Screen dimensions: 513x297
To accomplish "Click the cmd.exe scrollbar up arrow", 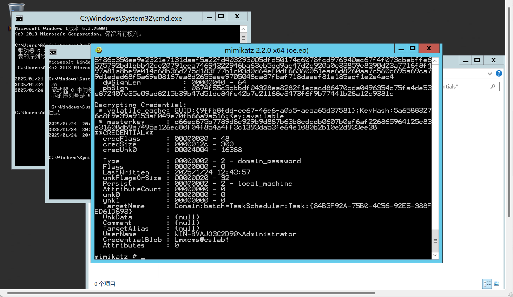I will [x=243, y=29].
